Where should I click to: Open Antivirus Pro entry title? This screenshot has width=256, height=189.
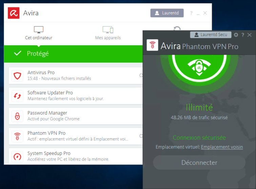point(41,72)
